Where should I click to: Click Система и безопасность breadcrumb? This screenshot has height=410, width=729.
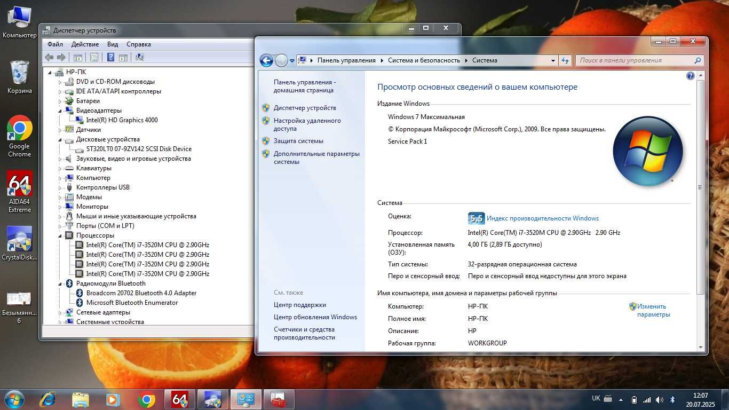(424, 60)
